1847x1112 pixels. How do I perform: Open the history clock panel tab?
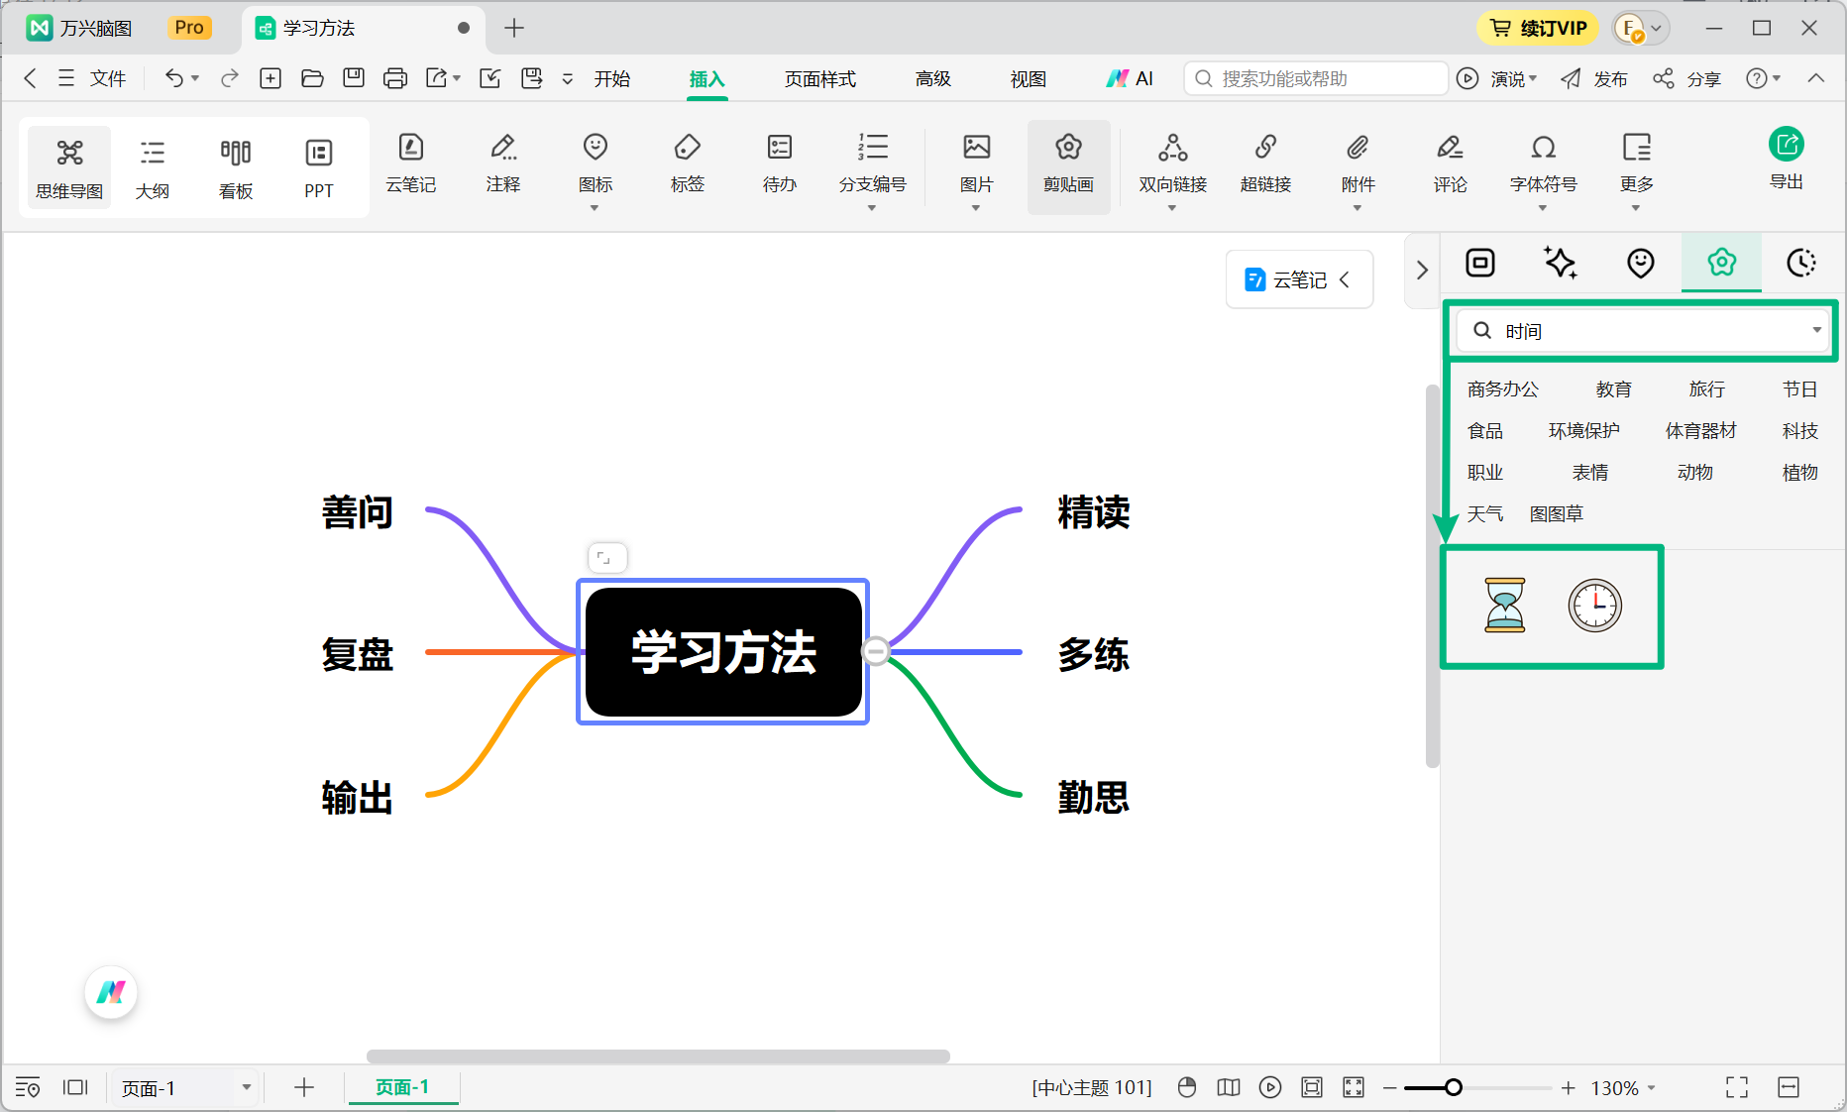point(1801,263)
